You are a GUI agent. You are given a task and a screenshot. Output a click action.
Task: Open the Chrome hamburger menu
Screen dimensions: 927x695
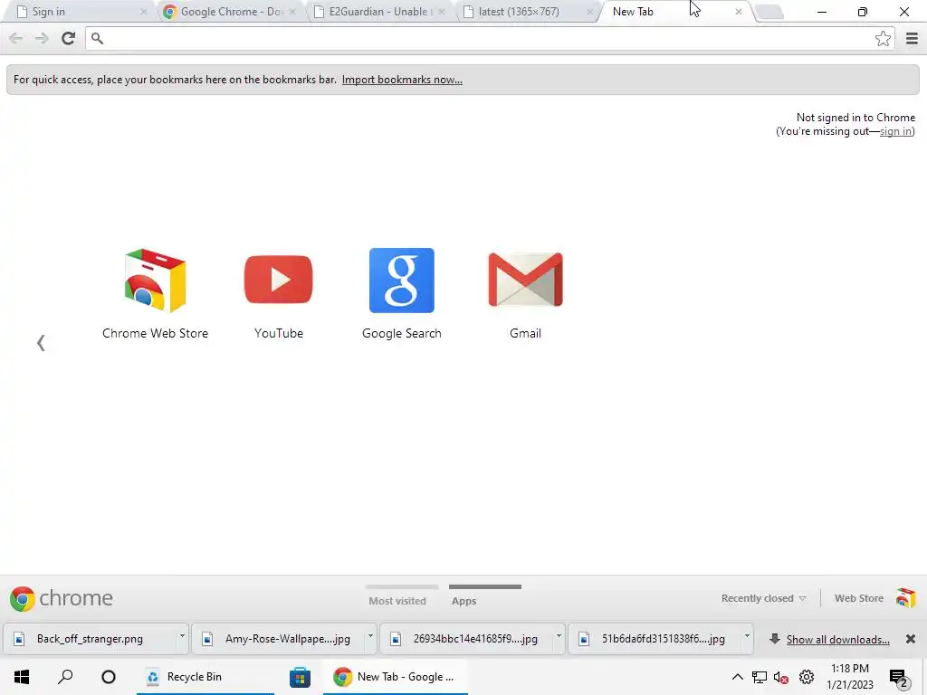(x=912, y=38)
